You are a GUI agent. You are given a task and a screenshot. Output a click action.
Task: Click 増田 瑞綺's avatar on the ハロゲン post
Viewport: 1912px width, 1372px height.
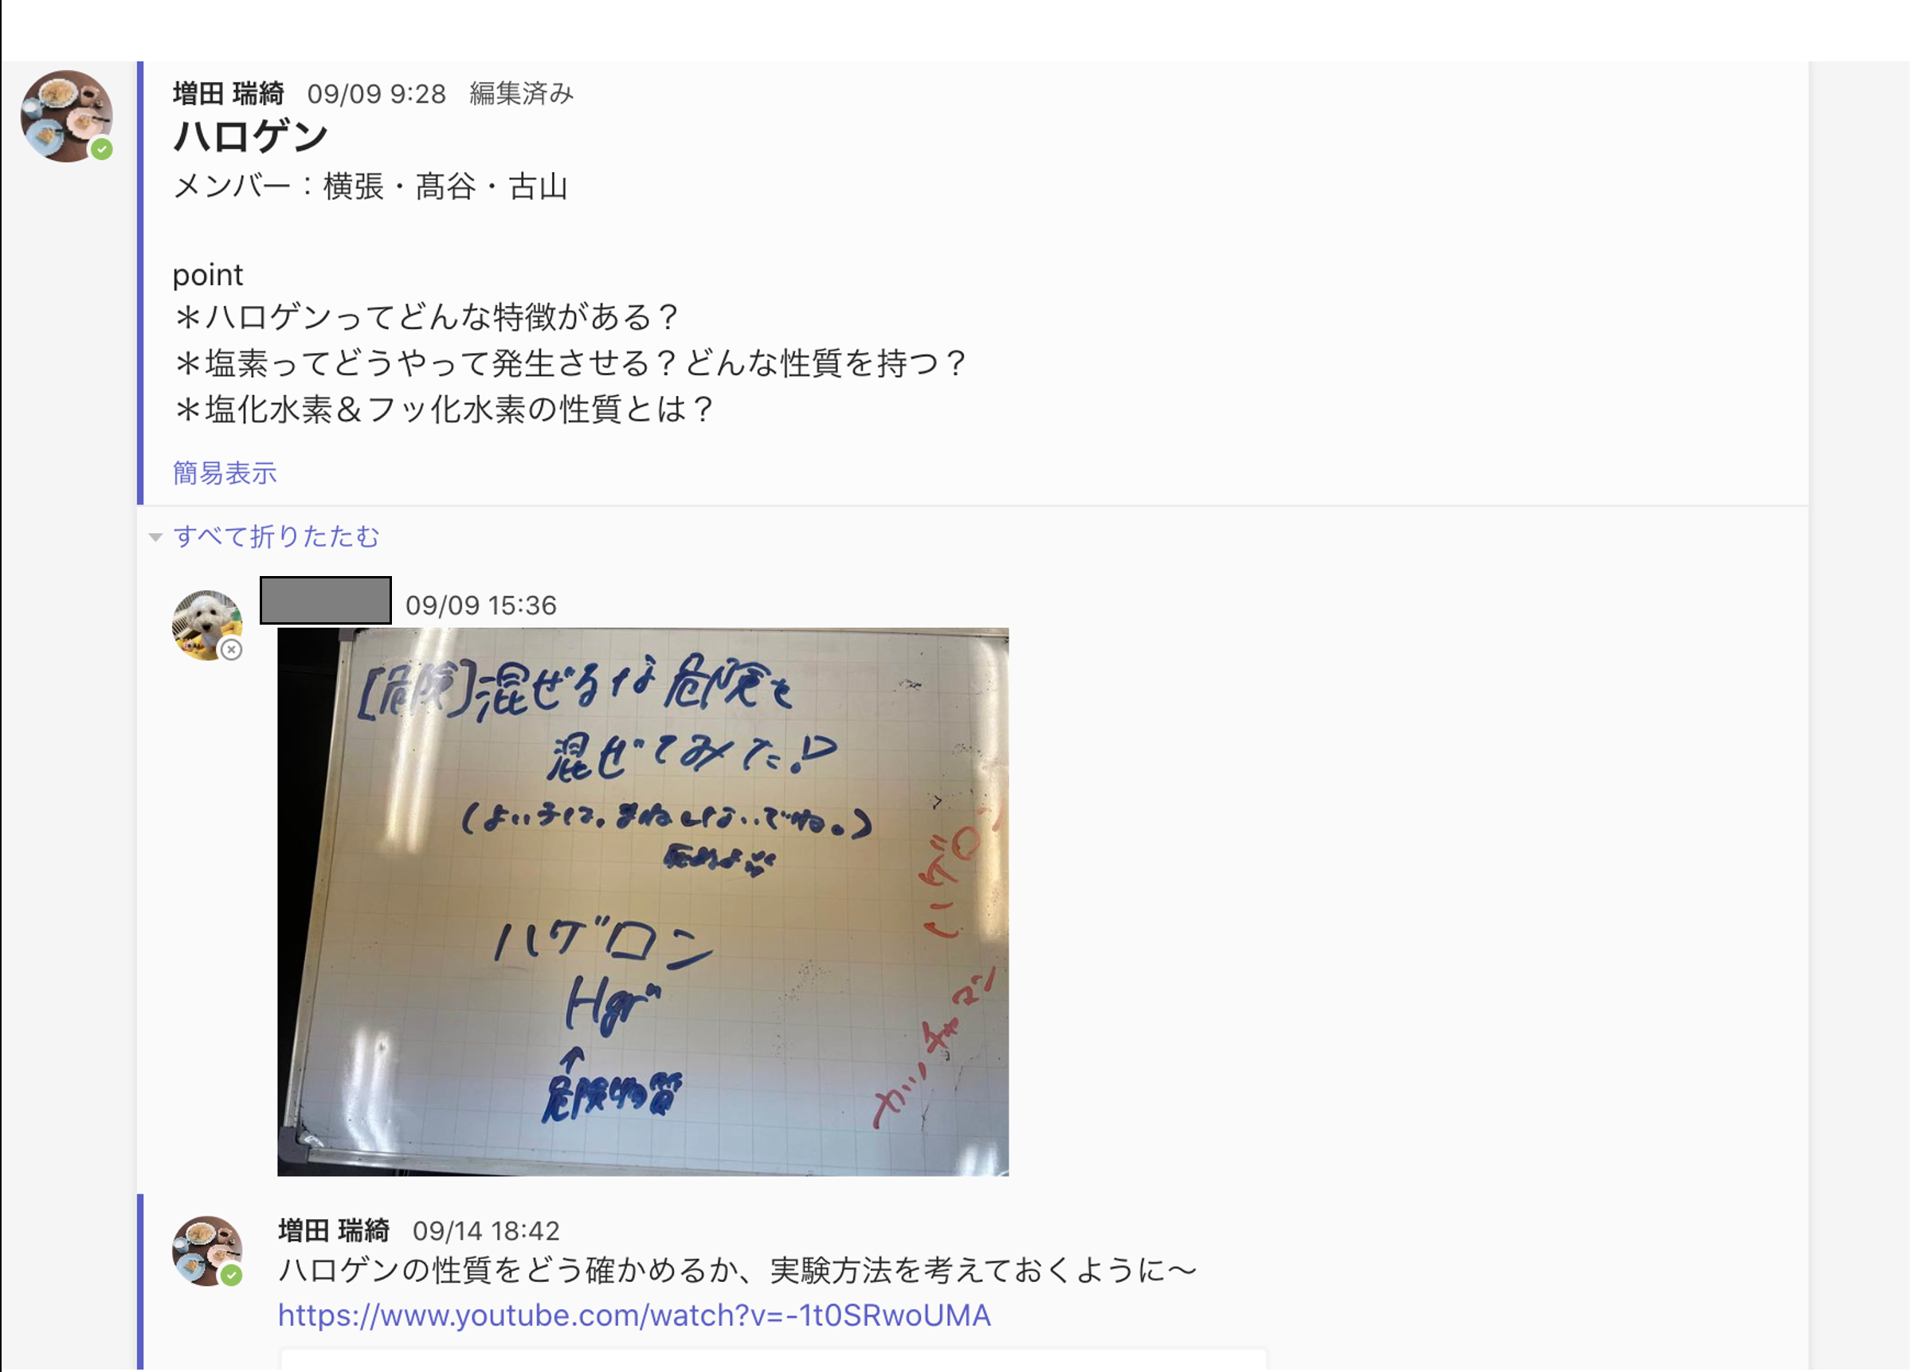click(67, 116)
